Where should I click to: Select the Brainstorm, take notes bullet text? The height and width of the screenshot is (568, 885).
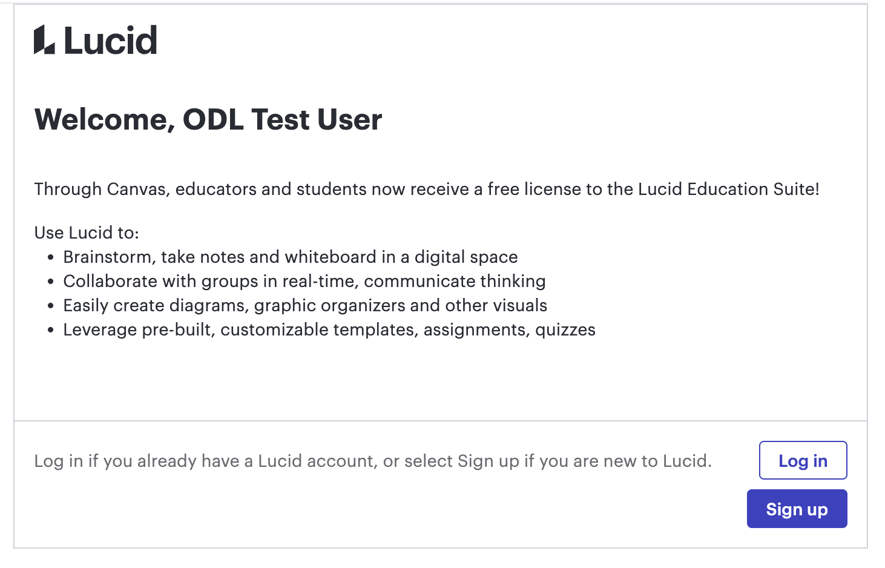tap(290, 257)
